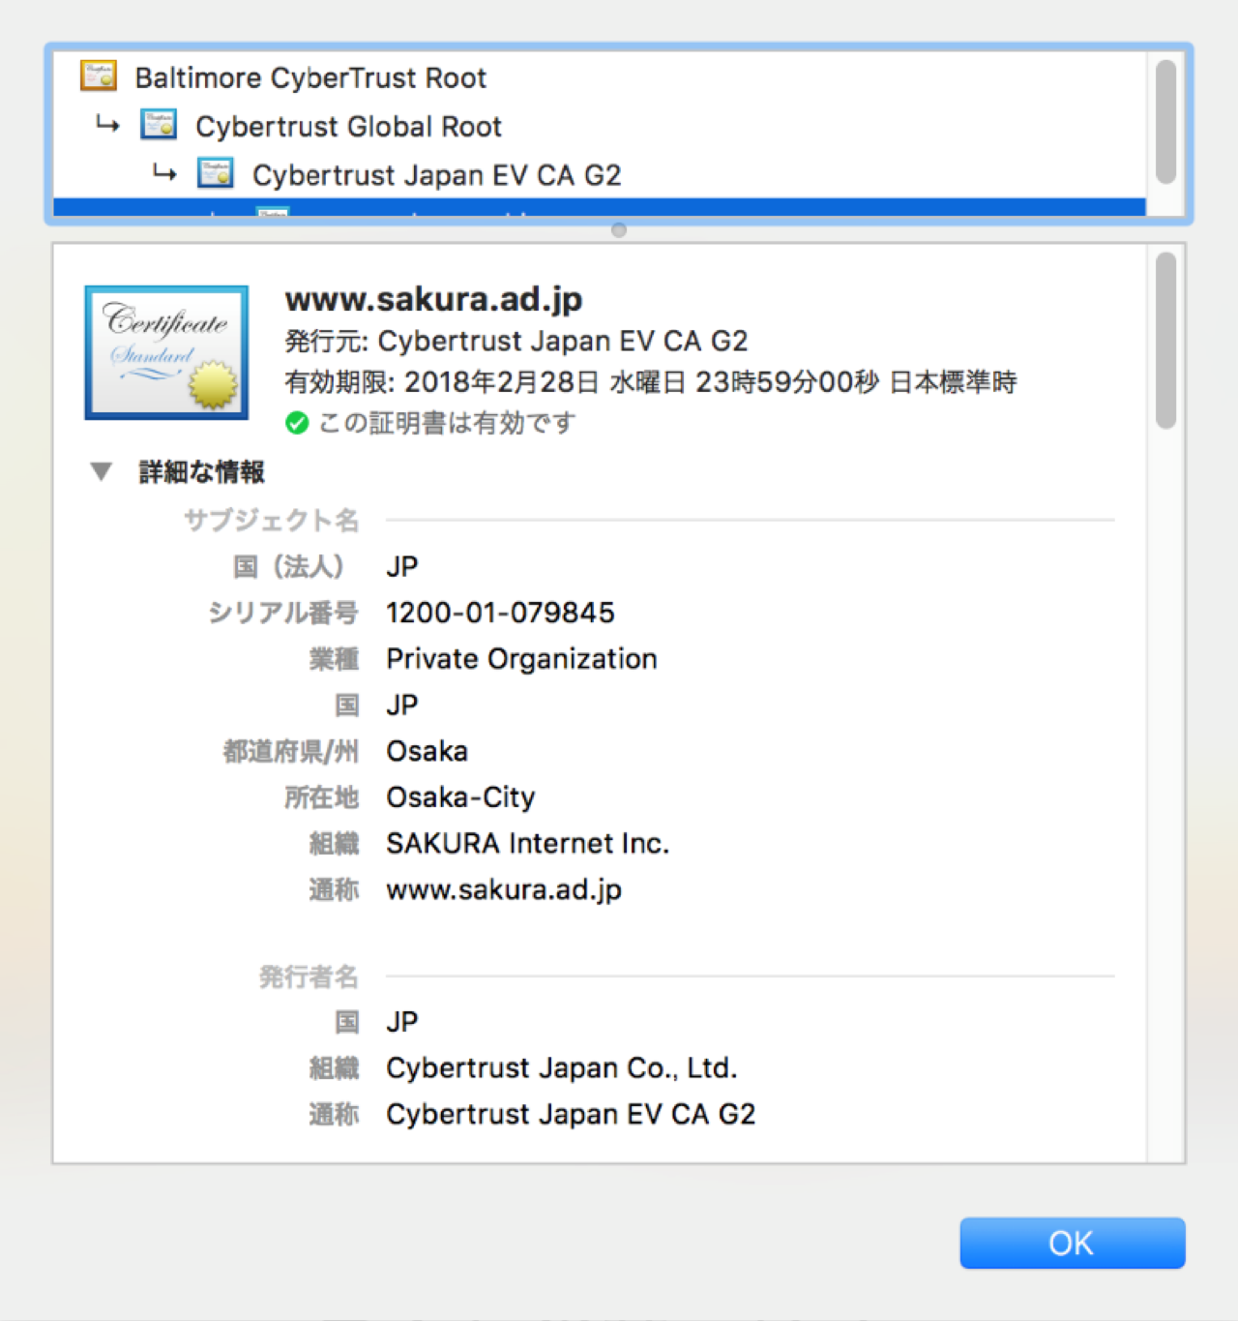This screenshot has height=1321, width=1238.
Task: Click the Cybertrust Japan Co., Ltd. value
Action: coord(562,1068)
